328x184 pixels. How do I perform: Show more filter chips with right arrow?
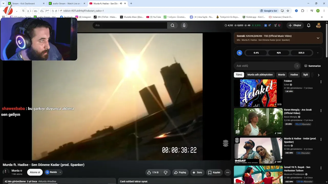point(319,75)
